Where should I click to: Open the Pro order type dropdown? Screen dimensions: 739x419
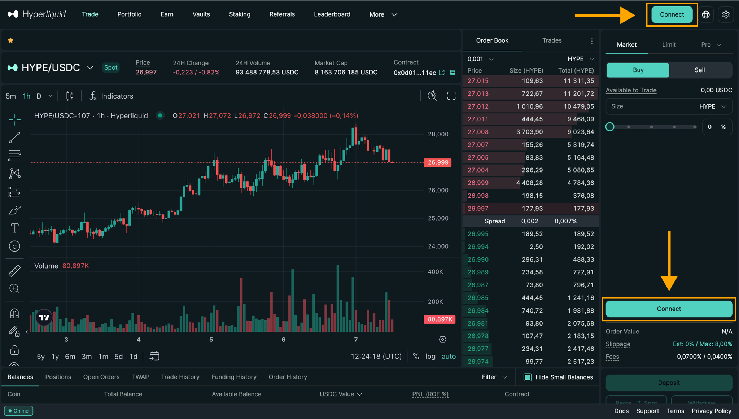[711, 45]
